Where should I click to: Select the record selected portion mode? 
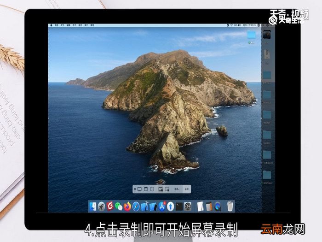(x=167, y=189)
